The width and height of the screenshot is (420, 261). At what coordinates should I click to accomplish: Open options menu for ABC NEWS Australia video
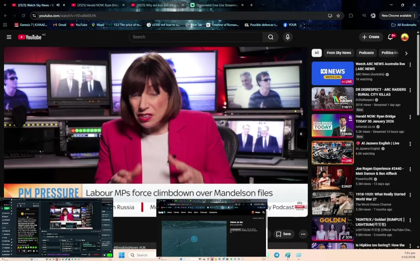(410, 65)
